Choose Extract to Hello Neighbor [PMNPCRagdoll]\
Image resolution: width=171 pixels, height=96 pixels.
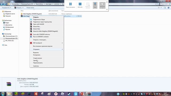(47, 31)
